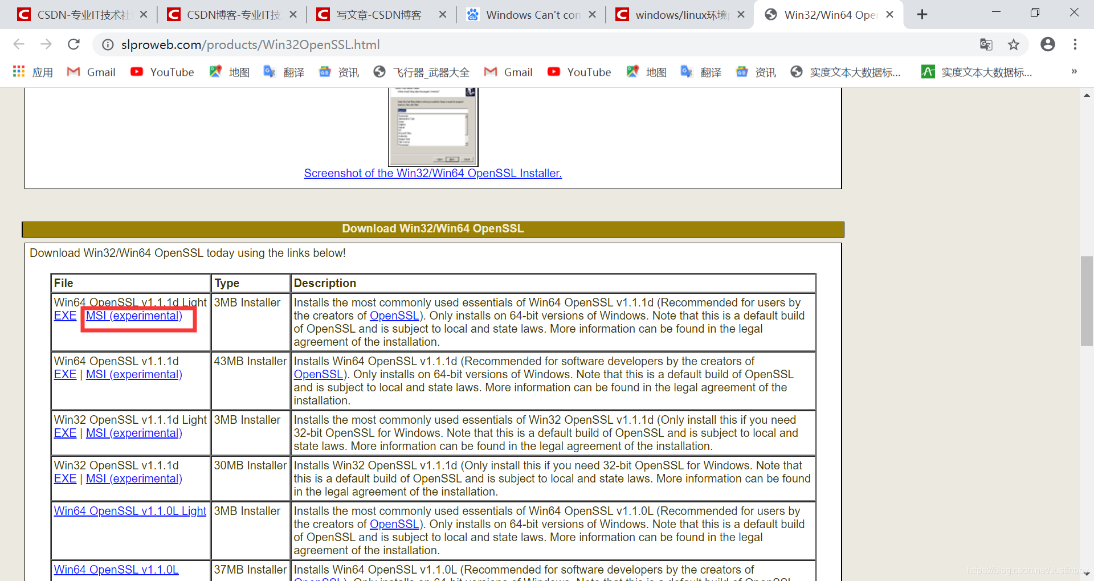Switch to the windows/linux环境 tab
1094x581 pixels.
click(672, 15)
